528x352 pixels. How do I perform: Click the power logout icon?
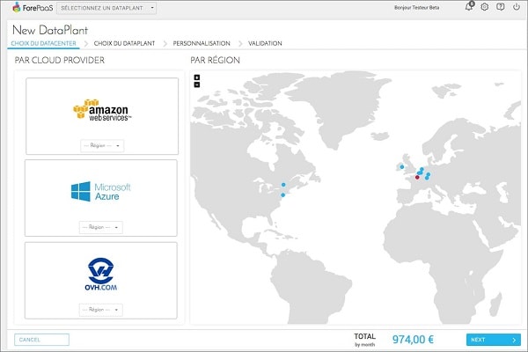(x=517, y=7)
